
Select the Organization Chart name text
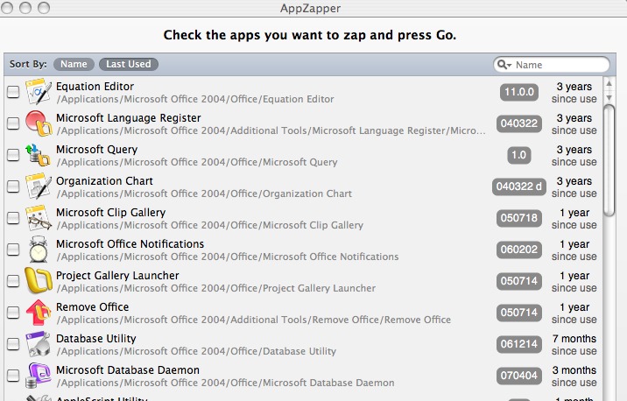tap(104, 181)
